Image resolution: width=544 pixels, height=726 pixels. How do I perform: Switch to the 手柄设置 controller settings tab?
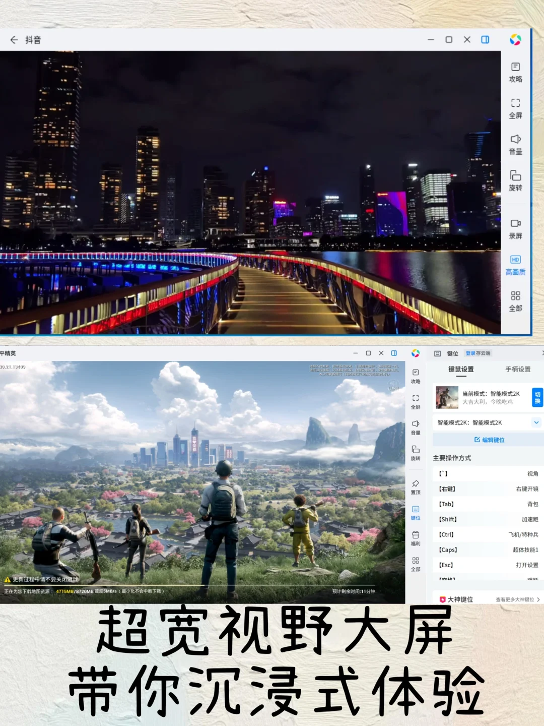pos(519,370)
